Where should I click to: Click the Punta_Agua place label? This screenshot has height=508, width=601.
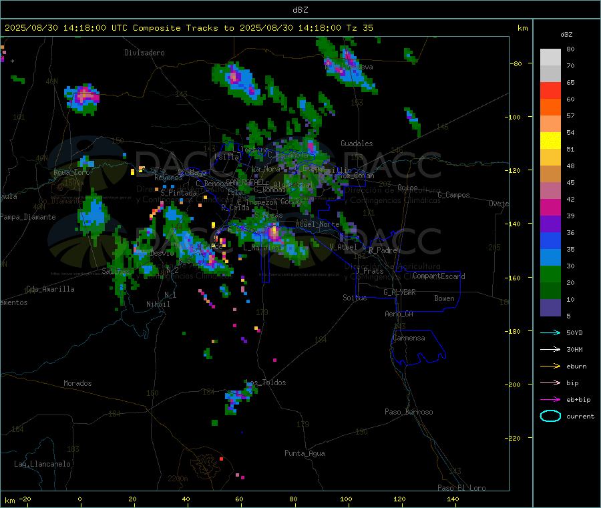pyautogui.click(x=305, y=453)
